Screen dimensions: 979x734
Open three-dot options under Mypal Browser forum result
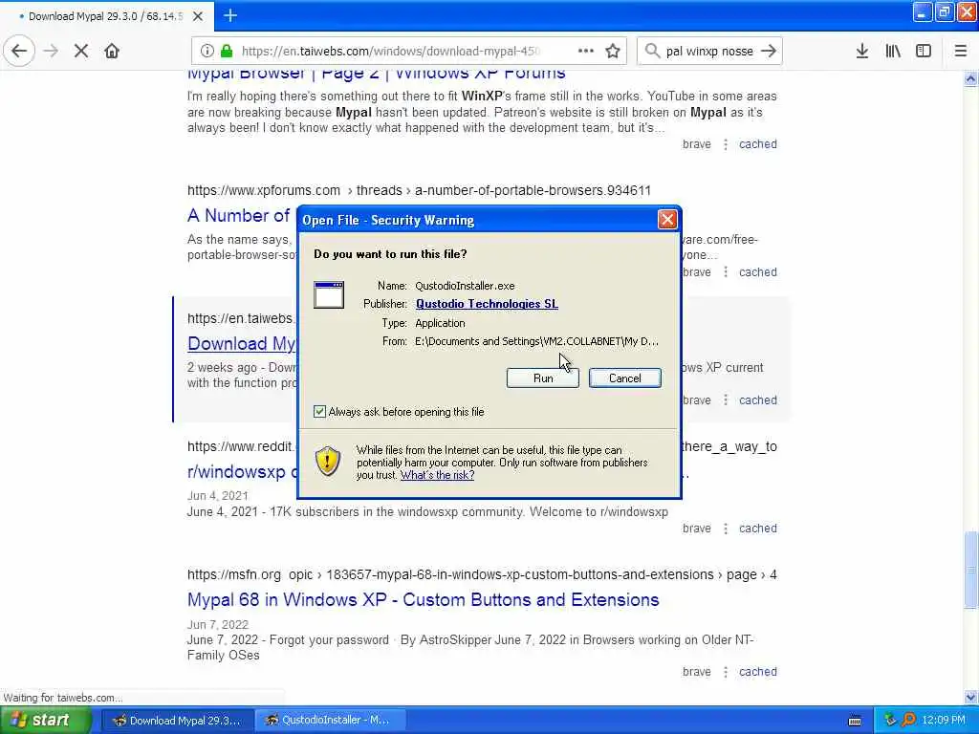point(726,144)
